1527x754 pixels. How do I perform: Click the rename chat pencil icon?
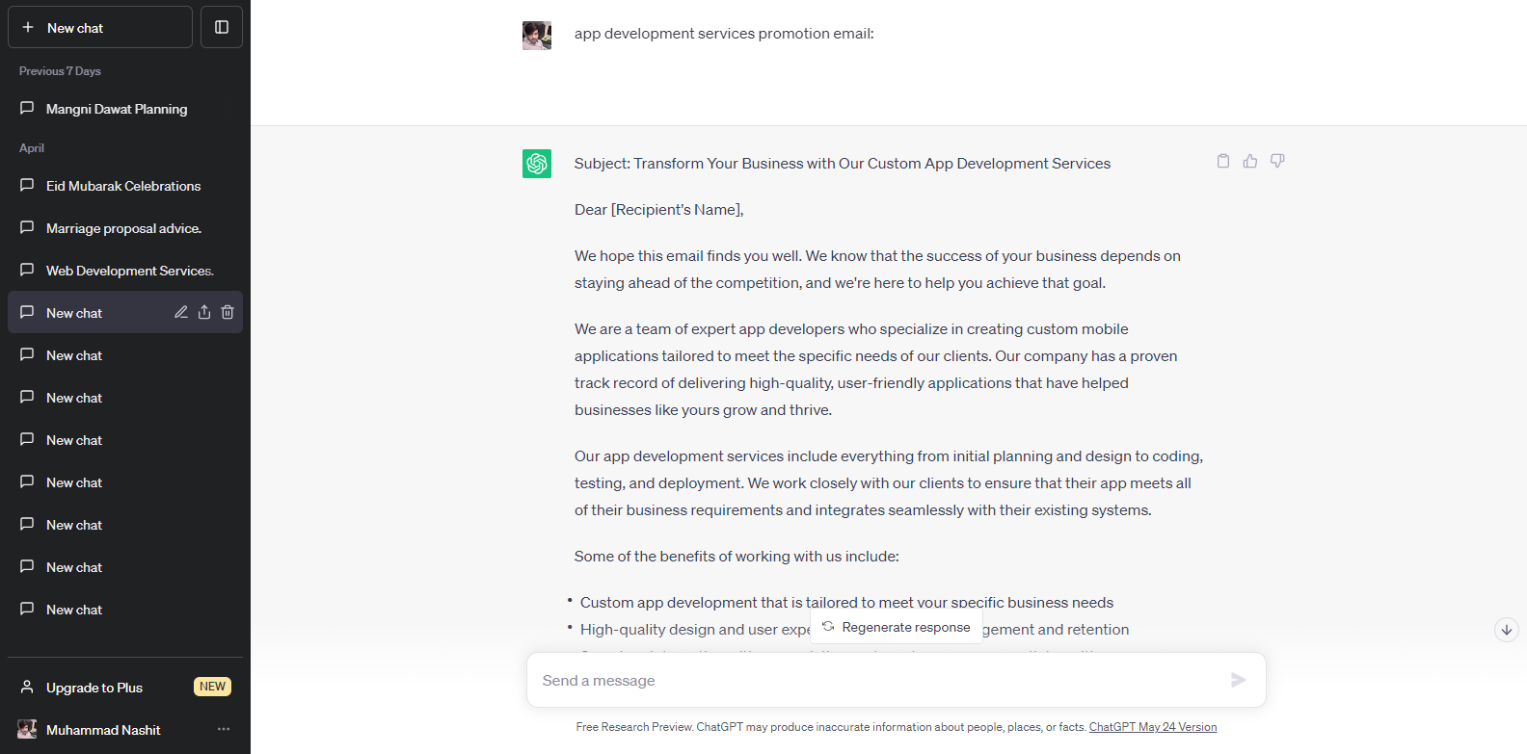[x=181, y=312]
